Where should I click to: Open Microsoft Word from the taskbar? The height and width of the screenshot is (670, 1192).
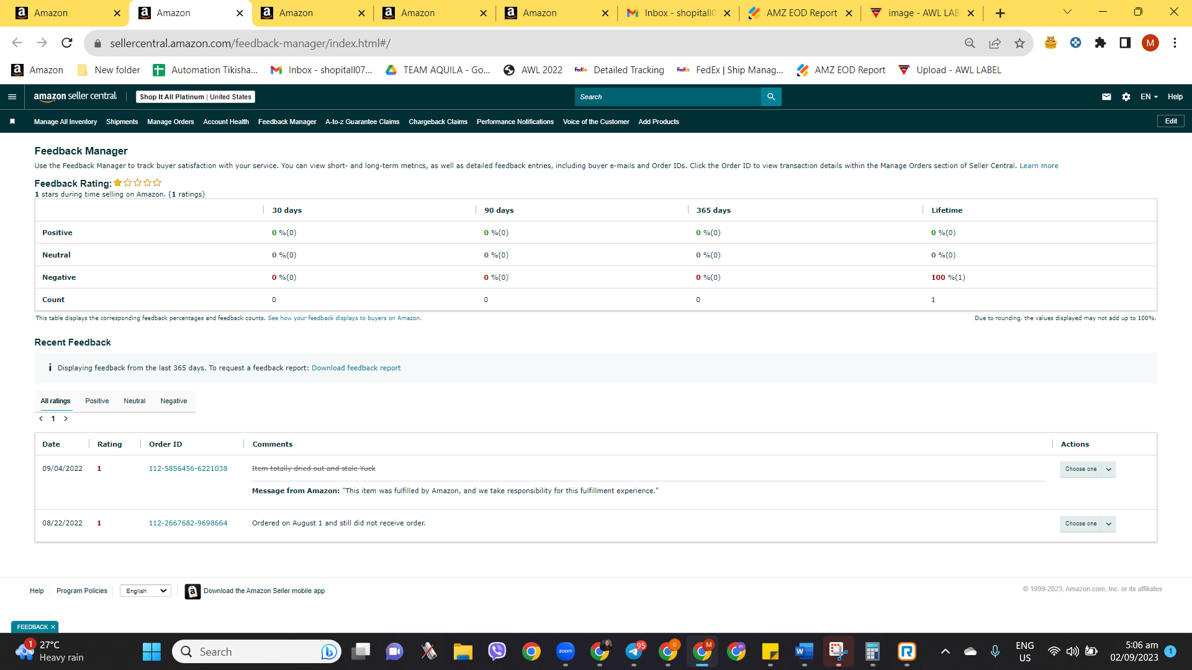pos(804,651)
